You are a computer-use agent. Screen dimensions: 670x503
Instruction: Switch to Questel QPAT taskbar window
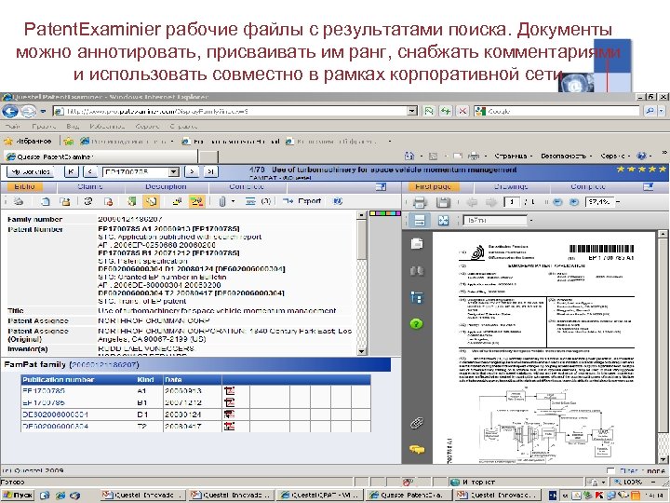coord(320,496)
